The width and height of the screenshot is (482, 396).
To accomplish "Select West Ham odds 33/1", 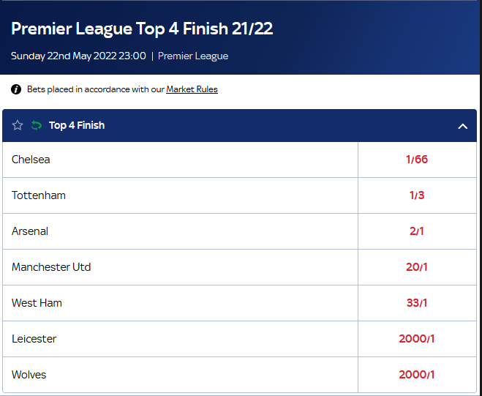I will pos(417,303).
